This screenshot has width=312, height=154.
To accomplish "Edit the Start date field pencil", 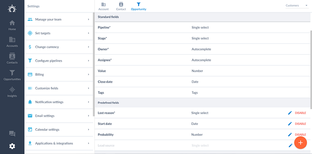I will (x=290, y=124).
